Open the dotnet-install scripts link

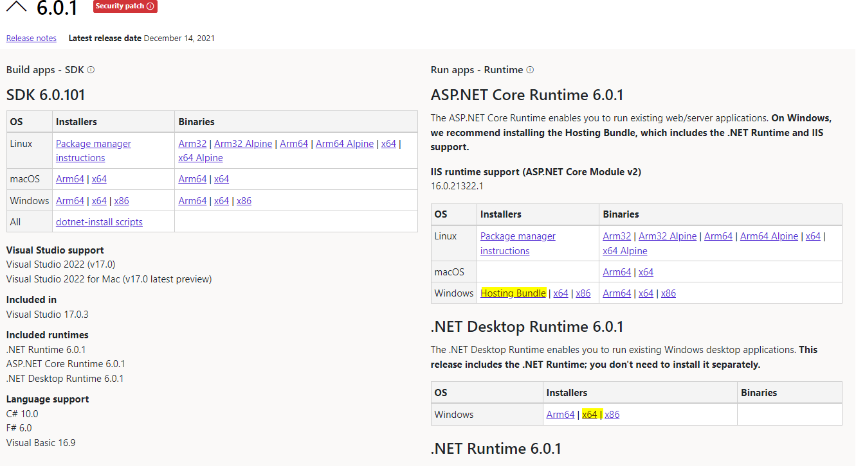(x=99, y=222)
